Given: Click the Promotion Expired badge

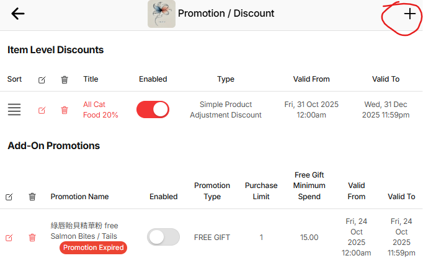Looking at the screenshot, I should coord(94,248).
